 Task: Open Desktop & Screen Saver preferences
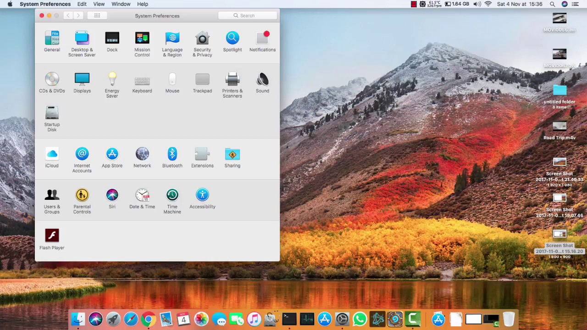click(82, 44)
